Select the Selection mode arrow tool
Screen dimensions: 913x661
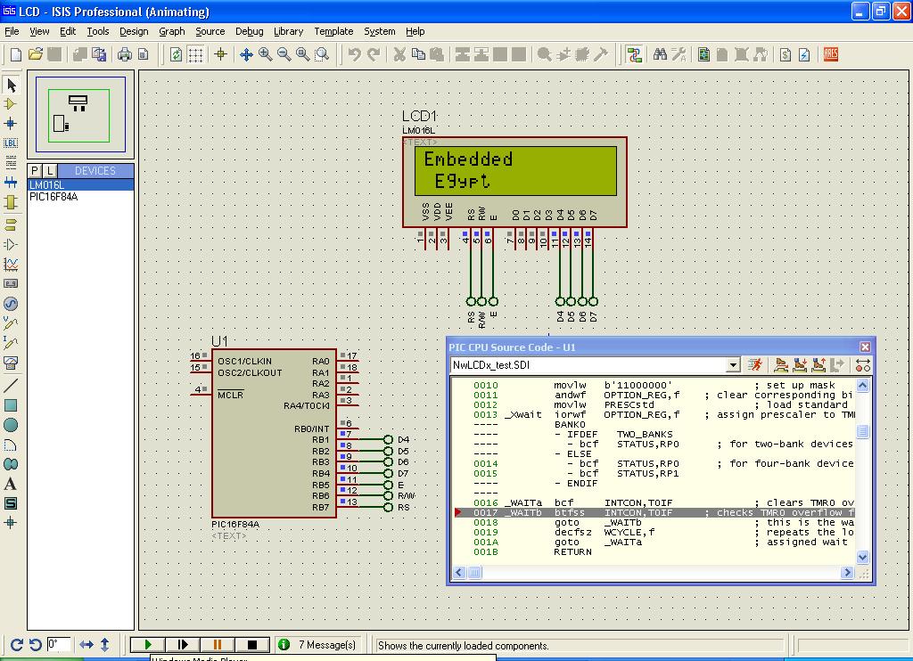pyautogui.click(x=11, y=85)
